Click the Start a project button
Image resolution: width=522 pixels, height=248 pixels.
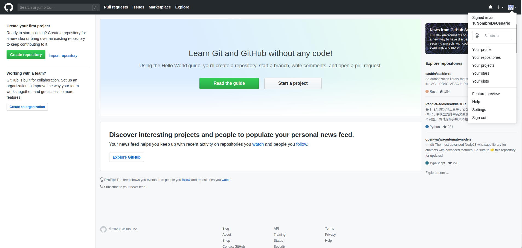293,83
